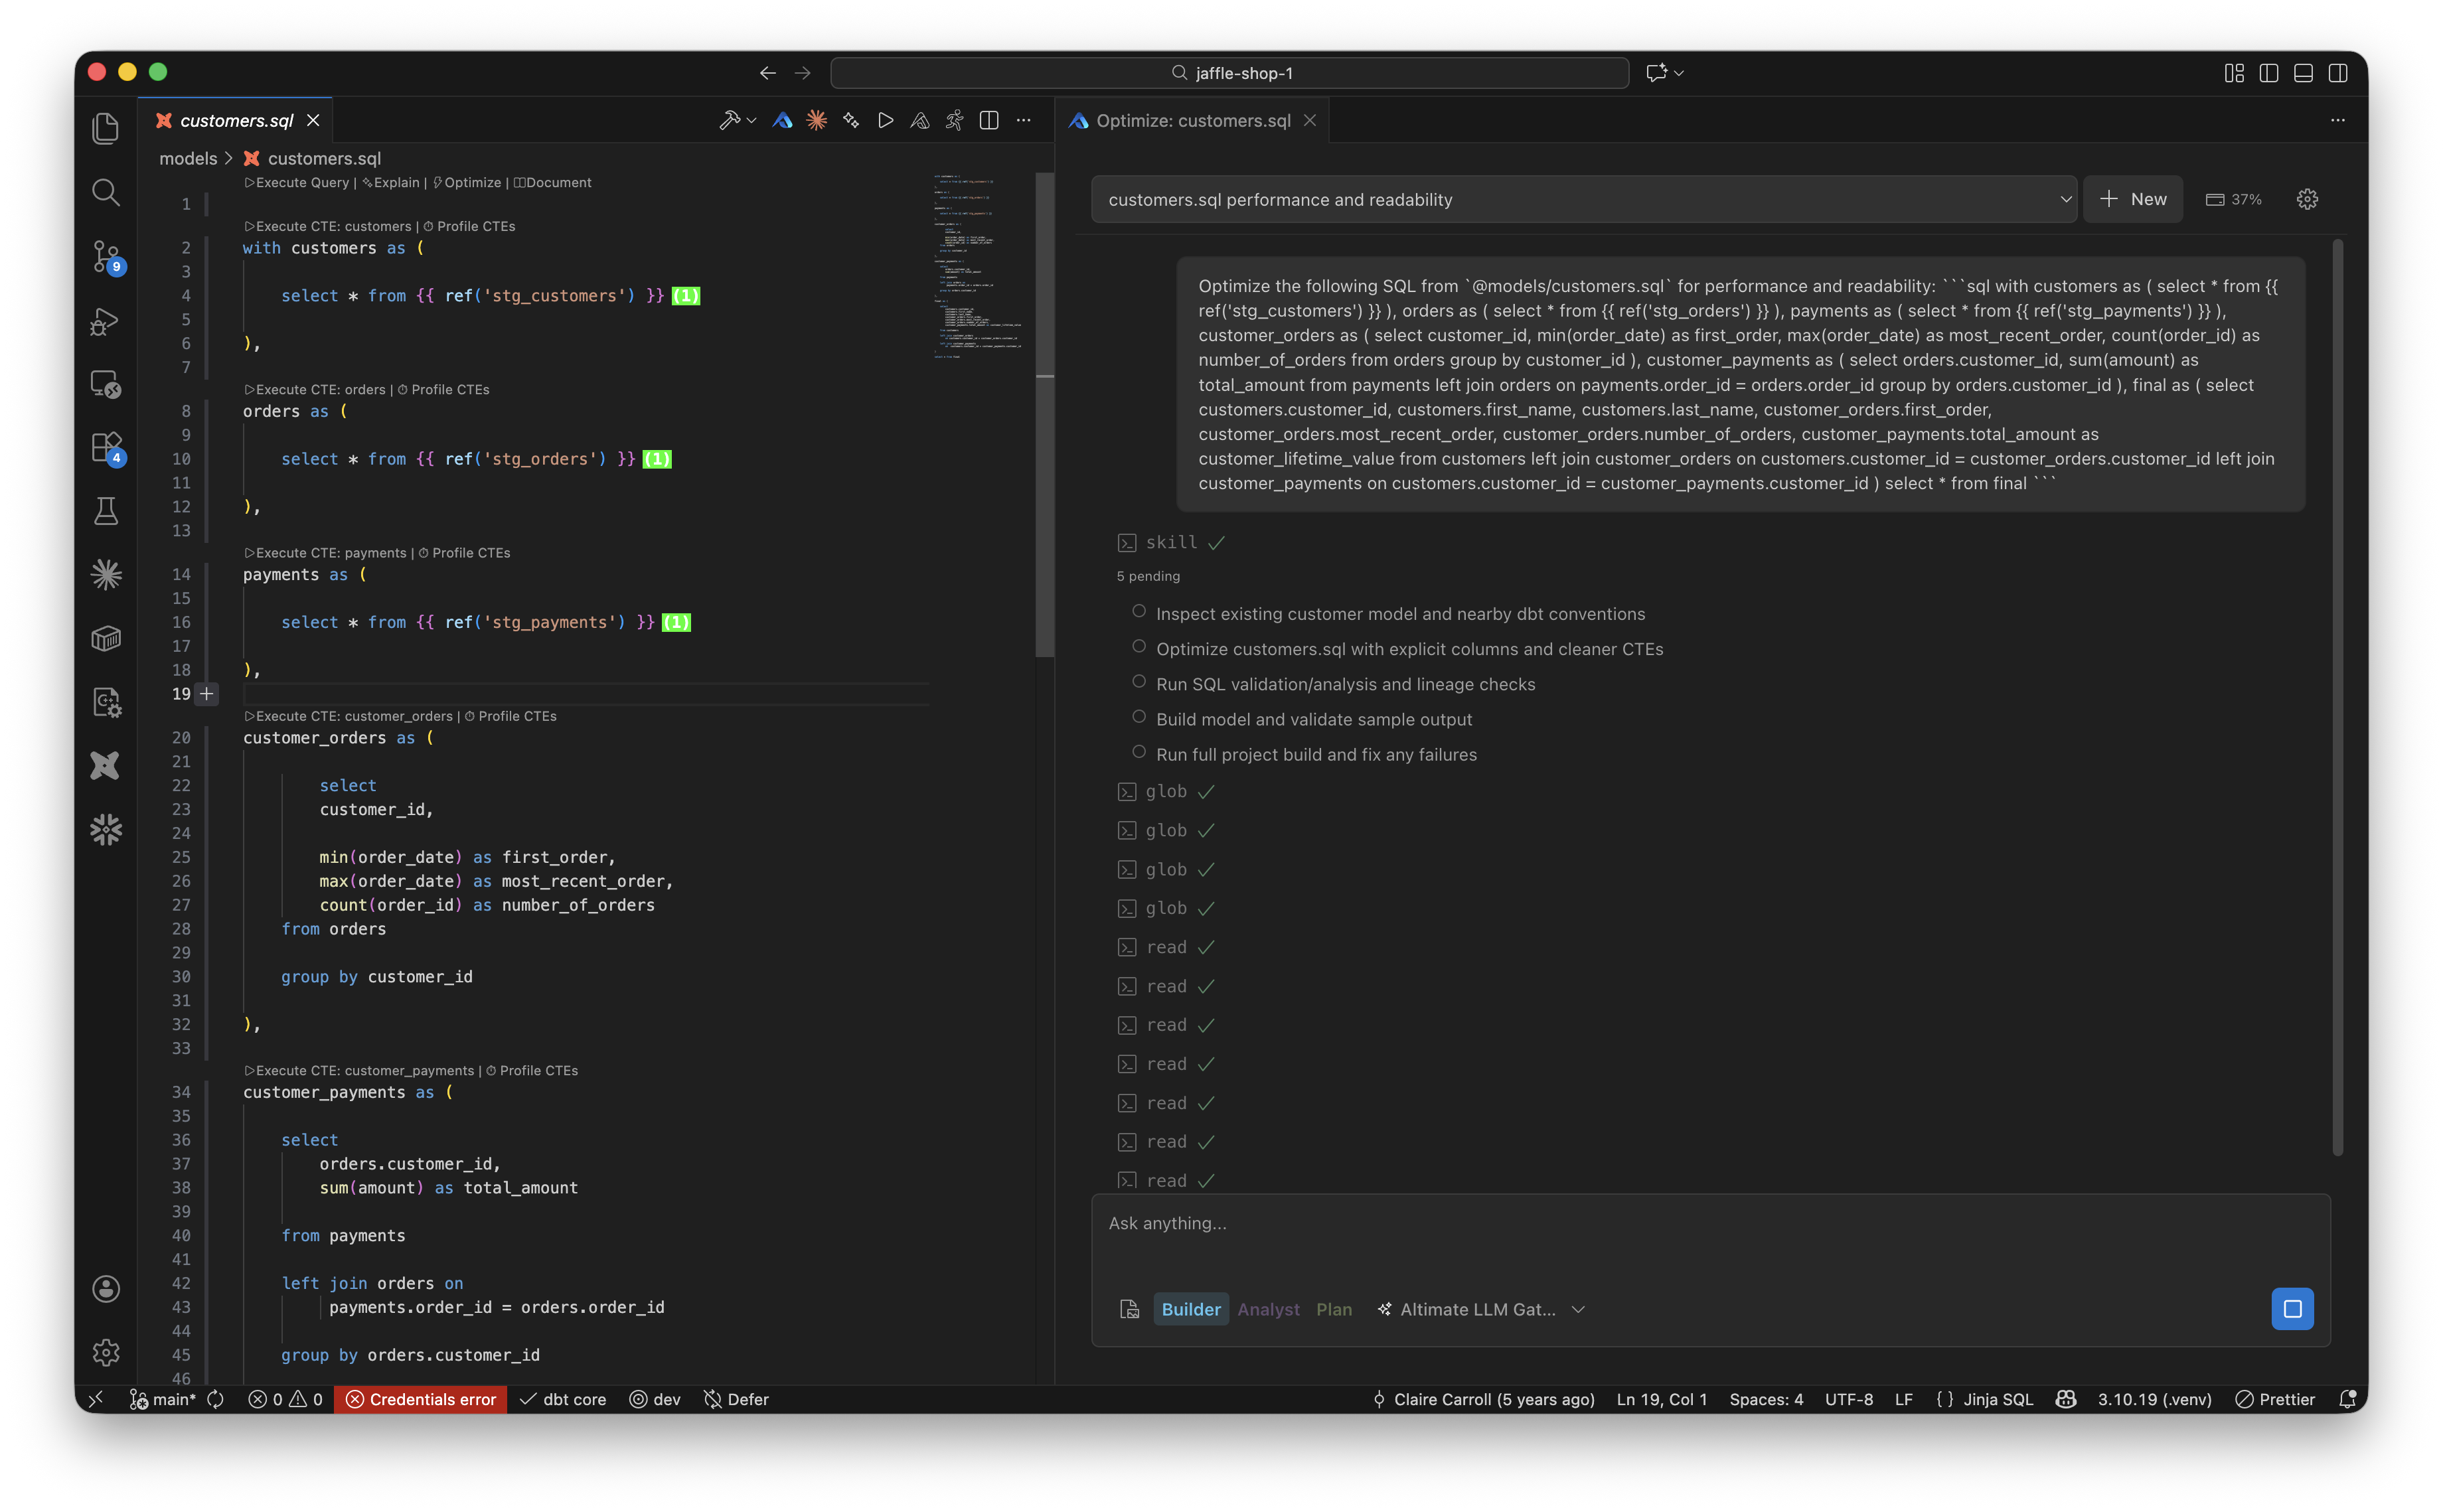Toggle 'Optimize customers.sql with explicit columns' todo
Viewport: 2443px width, 1512px height.
click(1139, 646)
